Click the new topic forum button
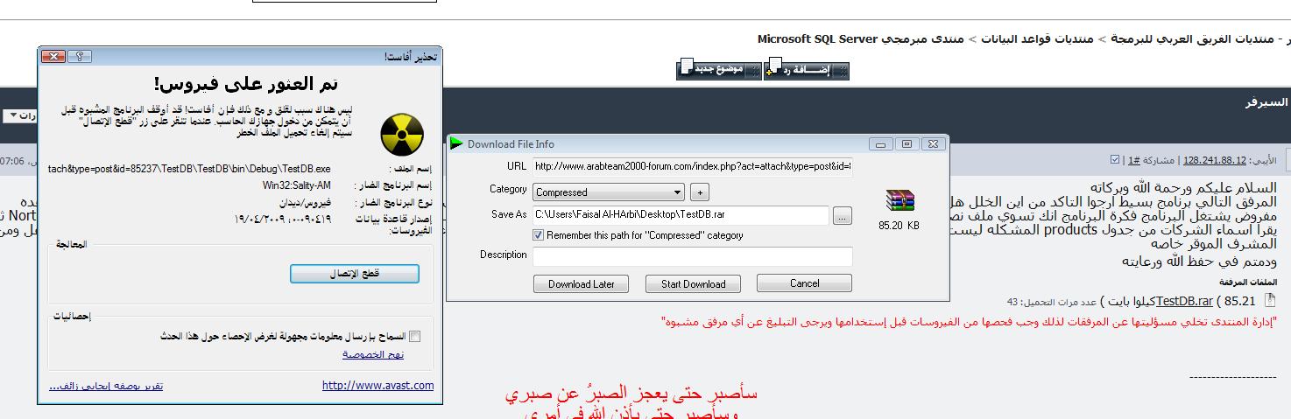Image resolution: width=1291 pixels, height=419 pixels. coord(720,69)
